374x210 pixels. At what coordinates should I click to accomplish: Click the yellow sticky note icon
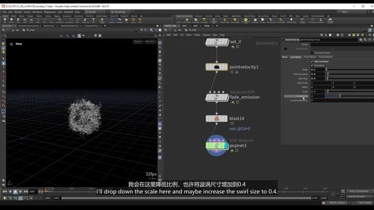354,35
